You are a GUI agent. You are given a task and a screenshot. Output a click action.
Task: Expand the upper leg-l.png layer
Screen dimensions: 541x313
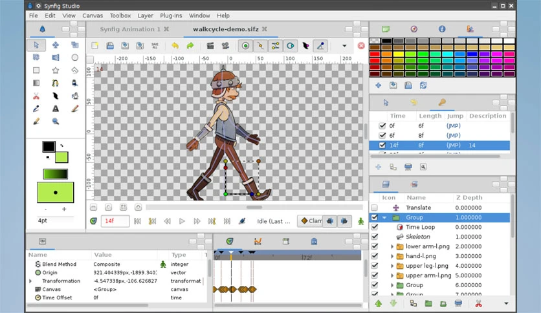click(x=392, y=266)
